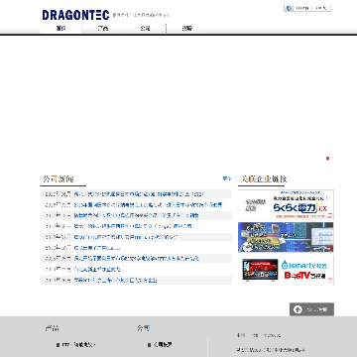Open the fourth navigation menu tab
Screen dimensions: 357x357
186,29
